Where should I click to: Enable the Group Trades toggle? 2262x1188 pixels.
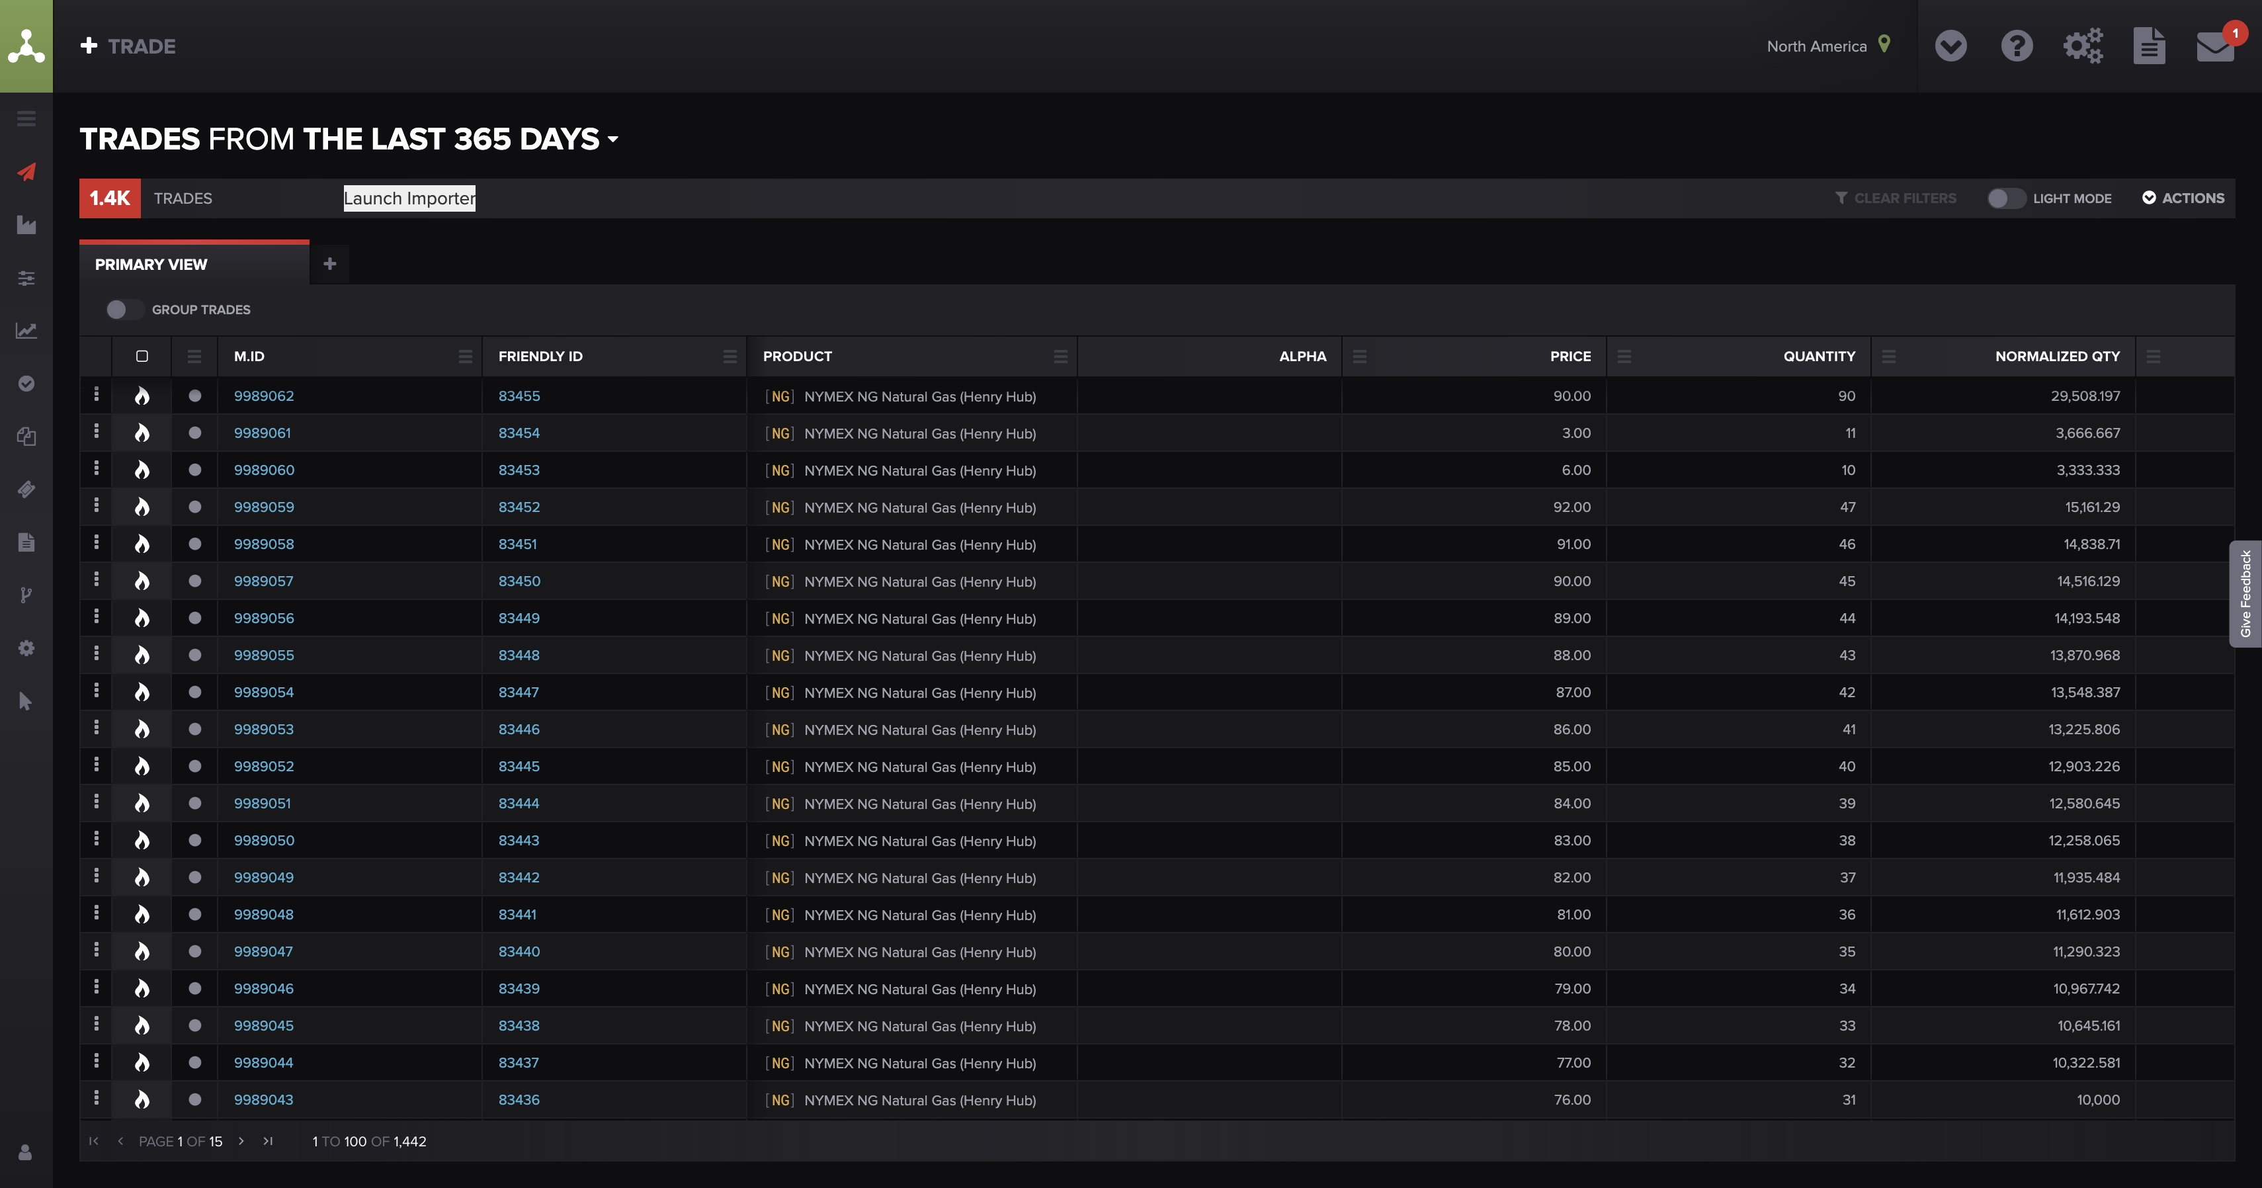[x=124, y=310]
